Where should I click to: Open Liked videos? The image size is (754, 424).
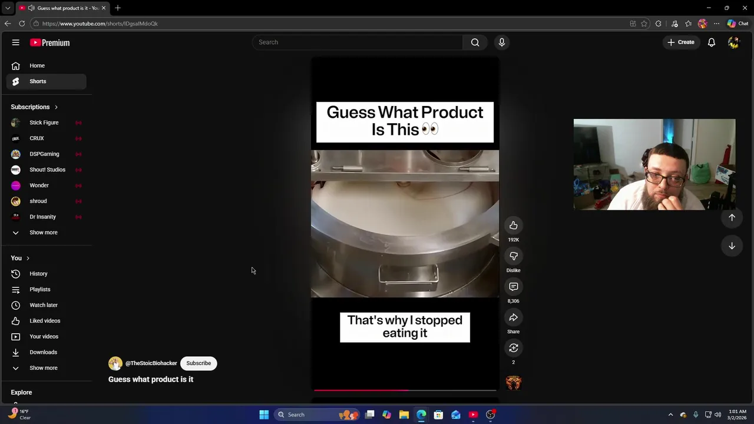pyautogui.click(x=47, y=321)
